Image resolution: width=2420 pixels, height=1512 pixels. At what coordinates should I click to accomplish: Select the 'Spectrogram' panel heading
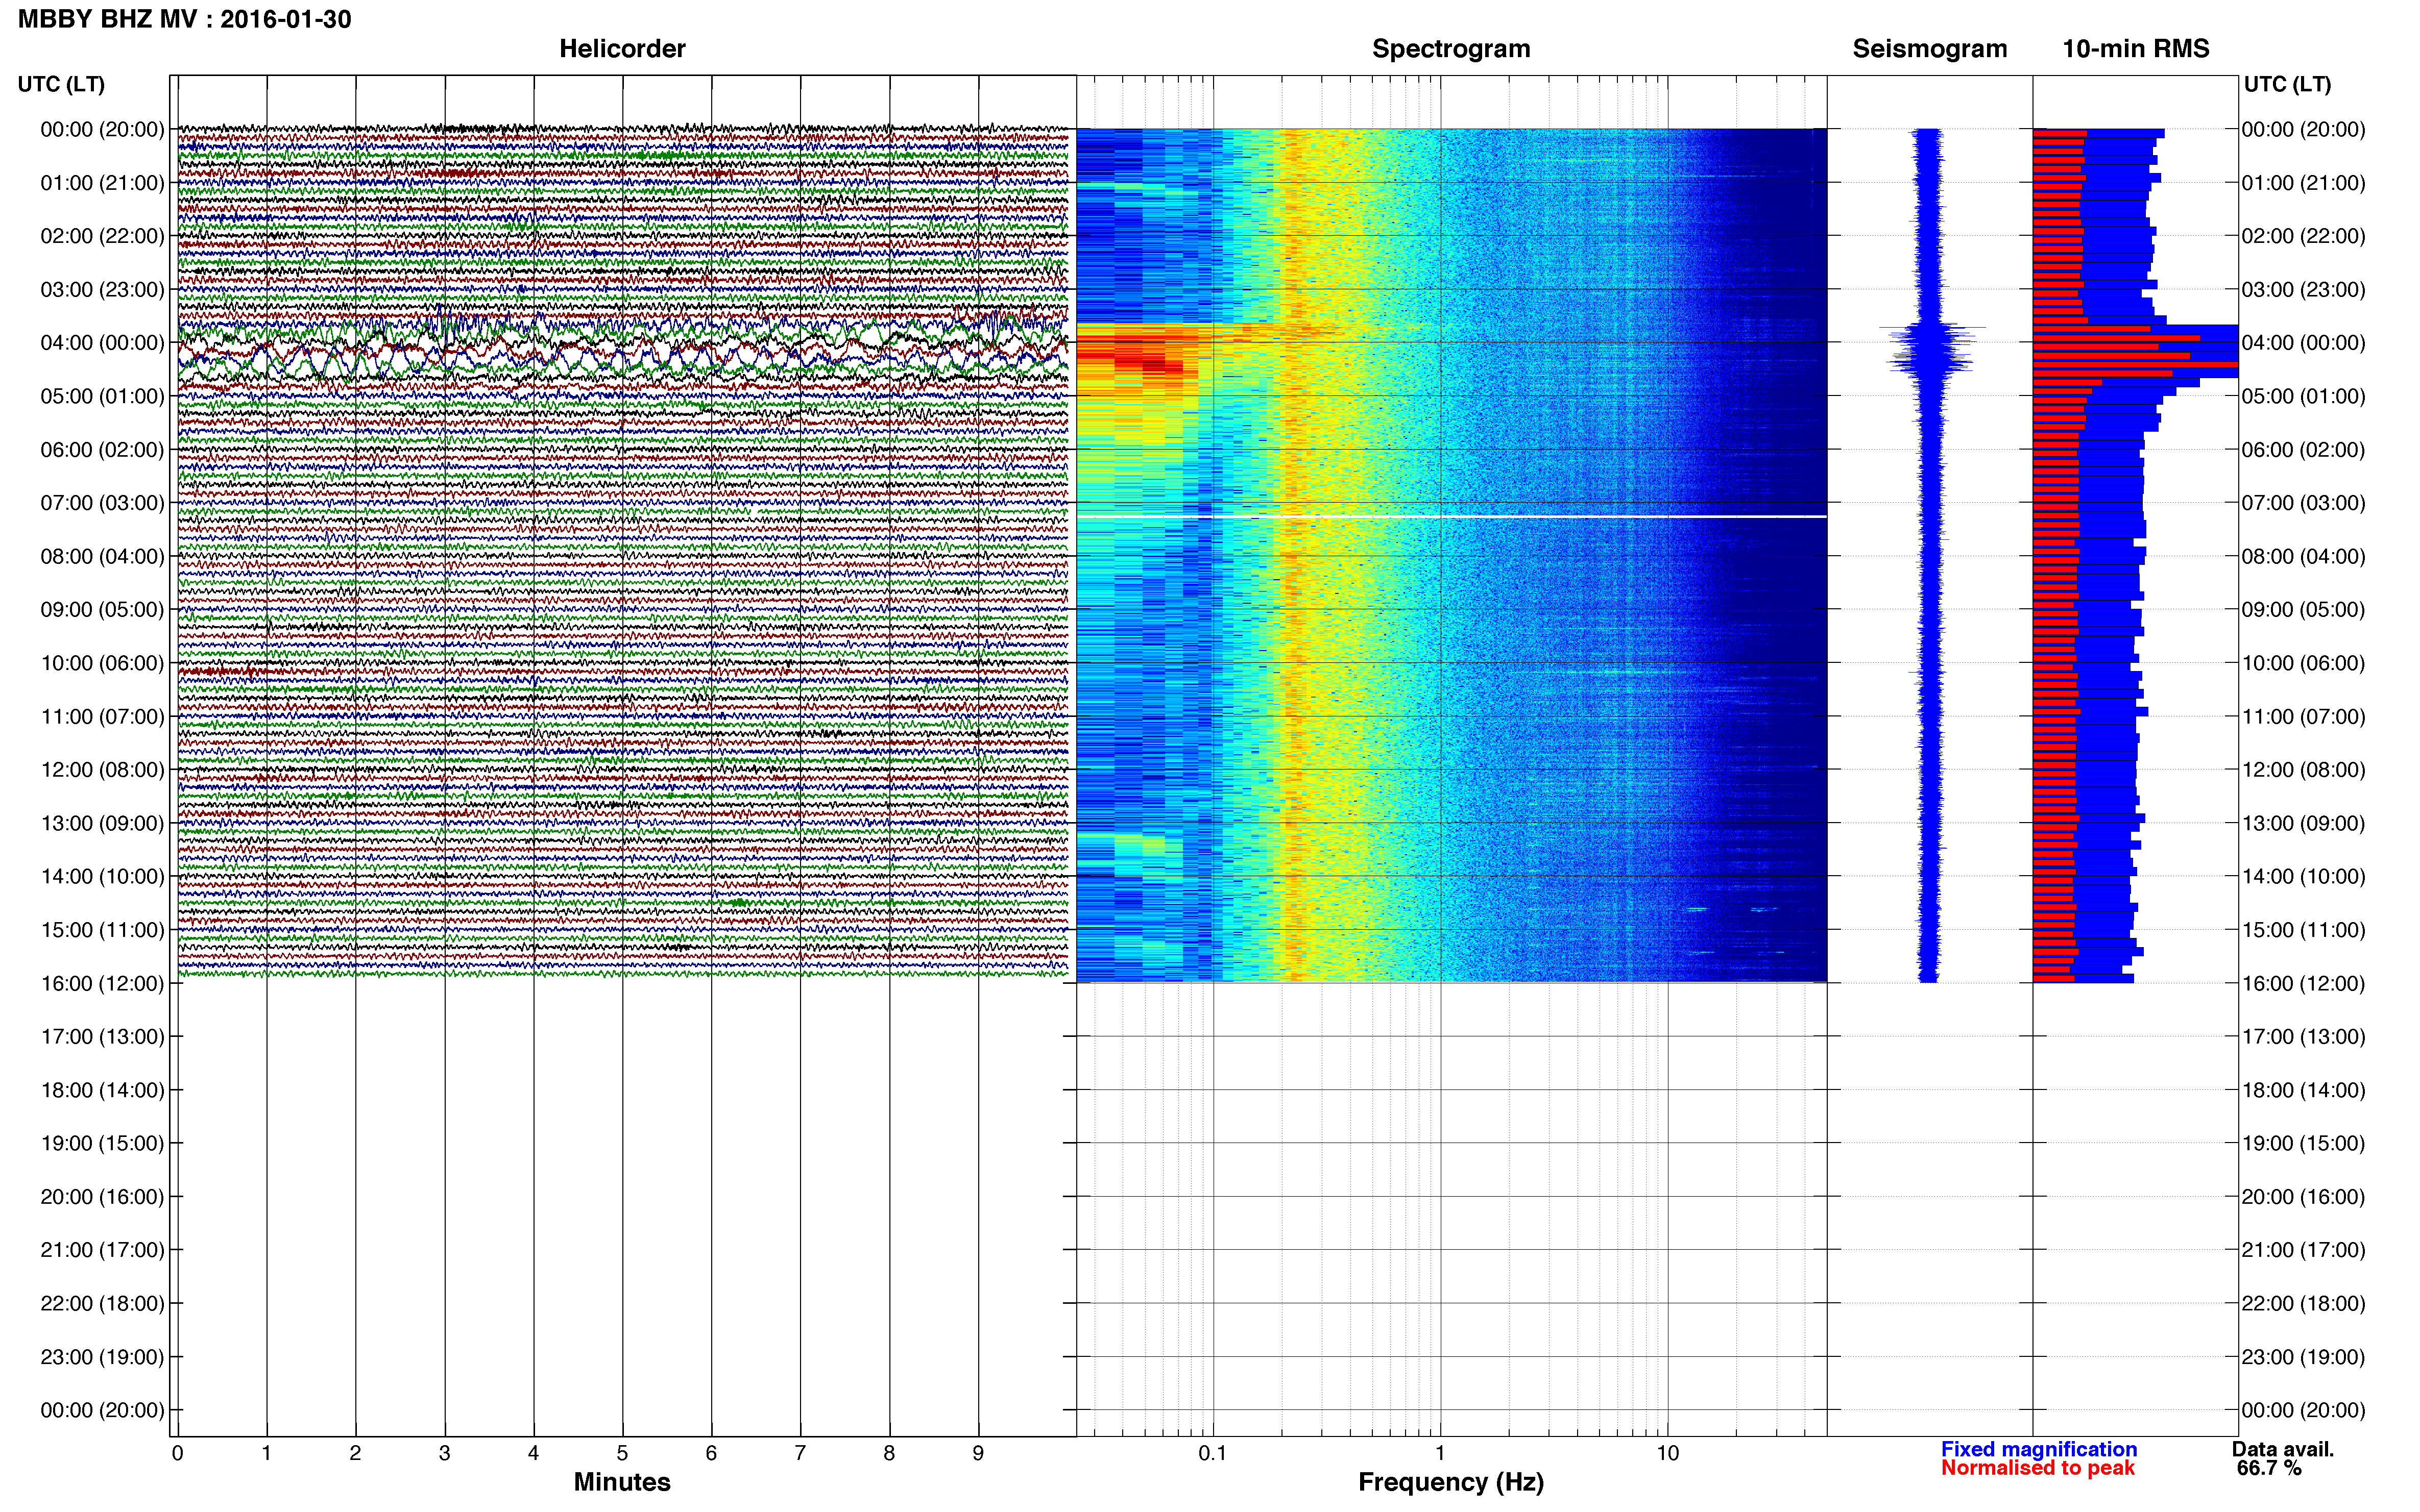(x=1450, y=48)
